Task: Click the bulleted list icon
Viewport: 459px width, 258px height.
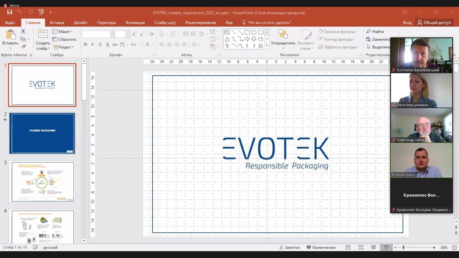Action: click(162, 34)
